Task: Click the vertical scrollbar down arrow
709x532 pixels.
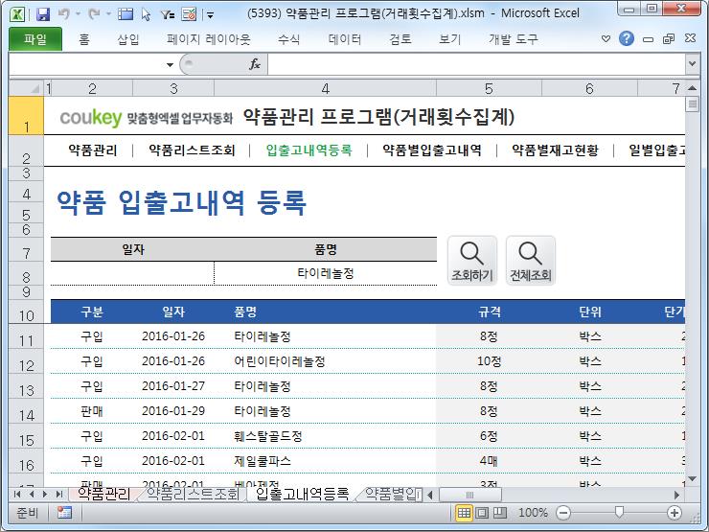Action: coord(692,478)
